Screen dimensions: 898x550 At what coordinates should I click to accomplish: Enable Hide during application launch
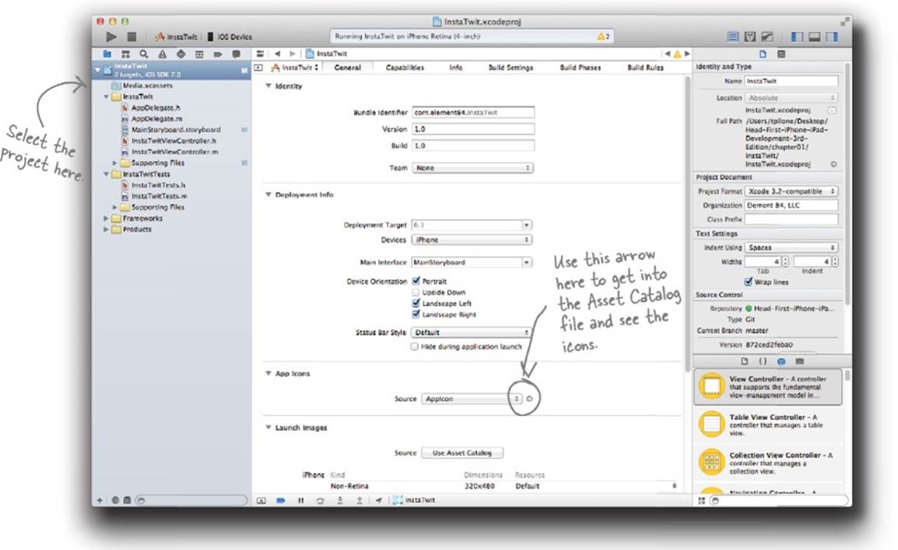click(x=414, y=347)
